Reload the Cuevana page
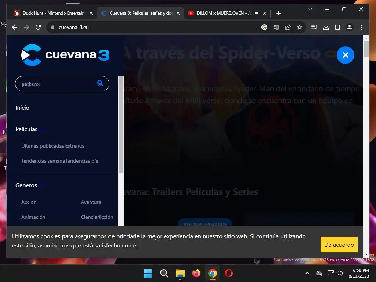Image resolution: width=376 pixels, height=282 pixels. pyautogui.click(x=38, y=27)
